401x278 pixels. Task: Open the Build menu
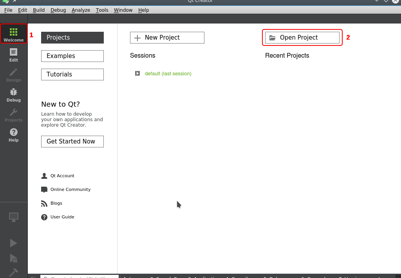click(39, 10)
